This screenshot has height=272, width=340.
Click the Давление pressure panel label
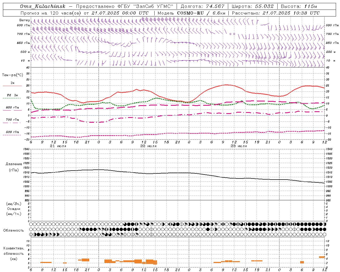pos(14,164)
